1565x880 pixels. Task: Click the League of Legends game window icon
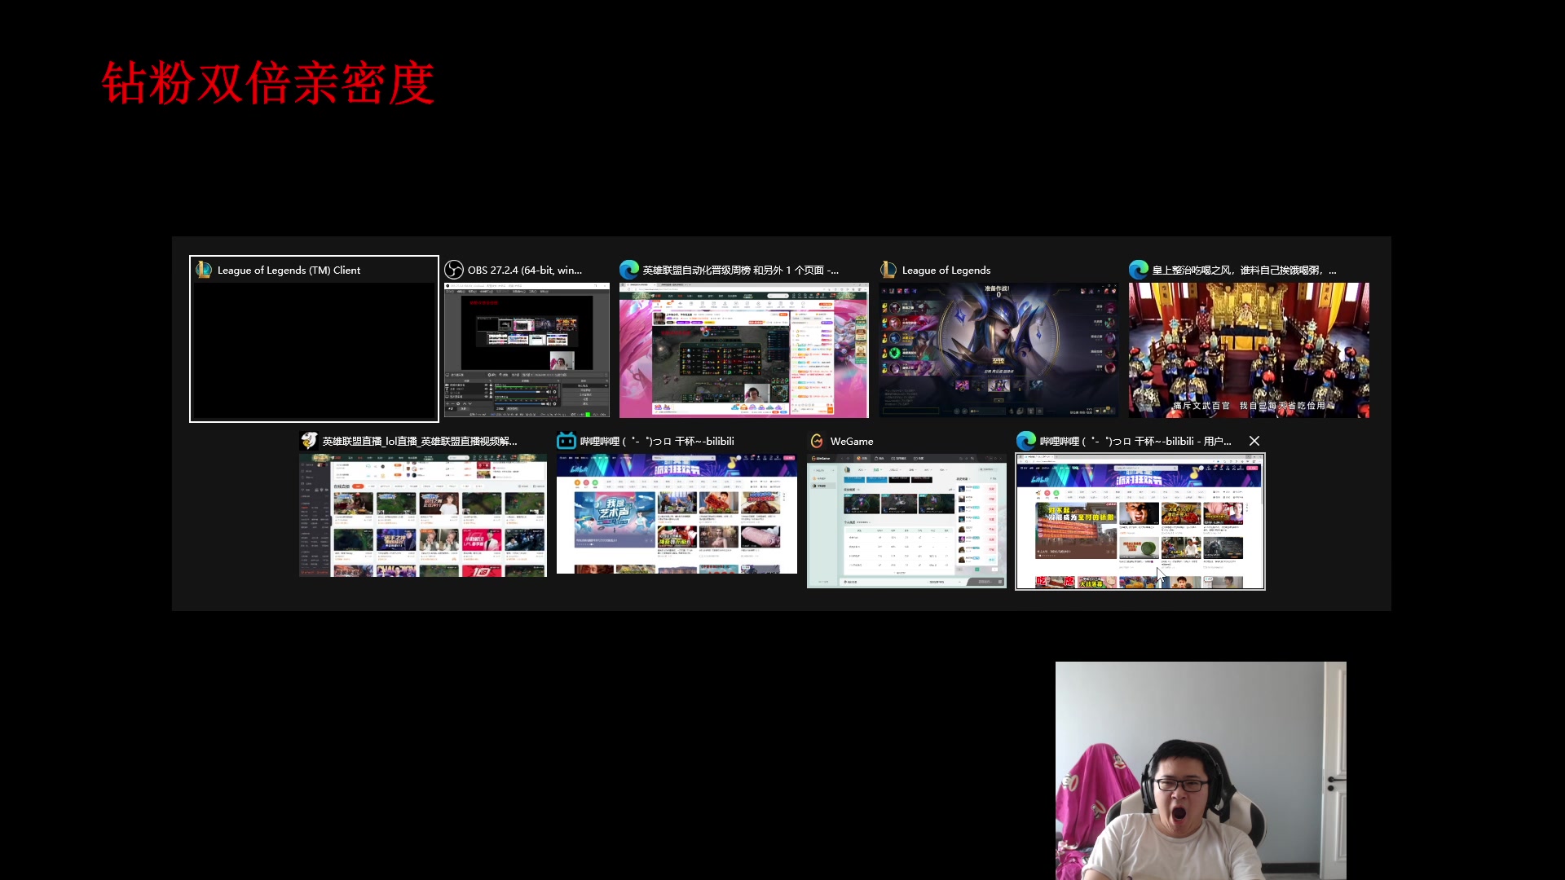(x=888, y=270)
